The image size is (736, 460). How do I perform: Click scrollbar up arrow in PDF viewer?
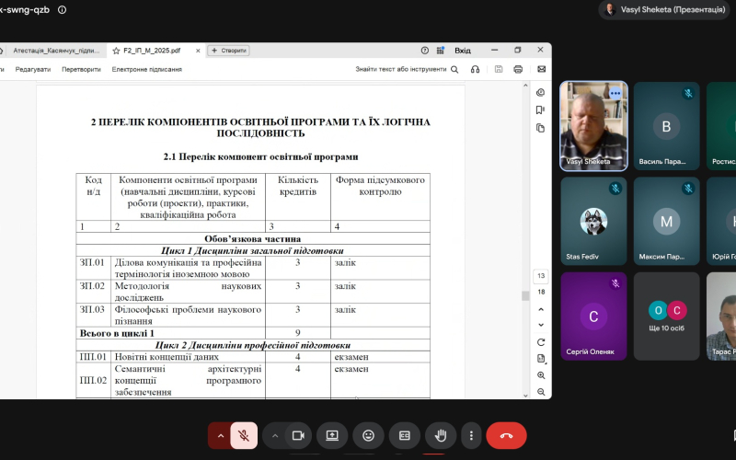[525, 86]
